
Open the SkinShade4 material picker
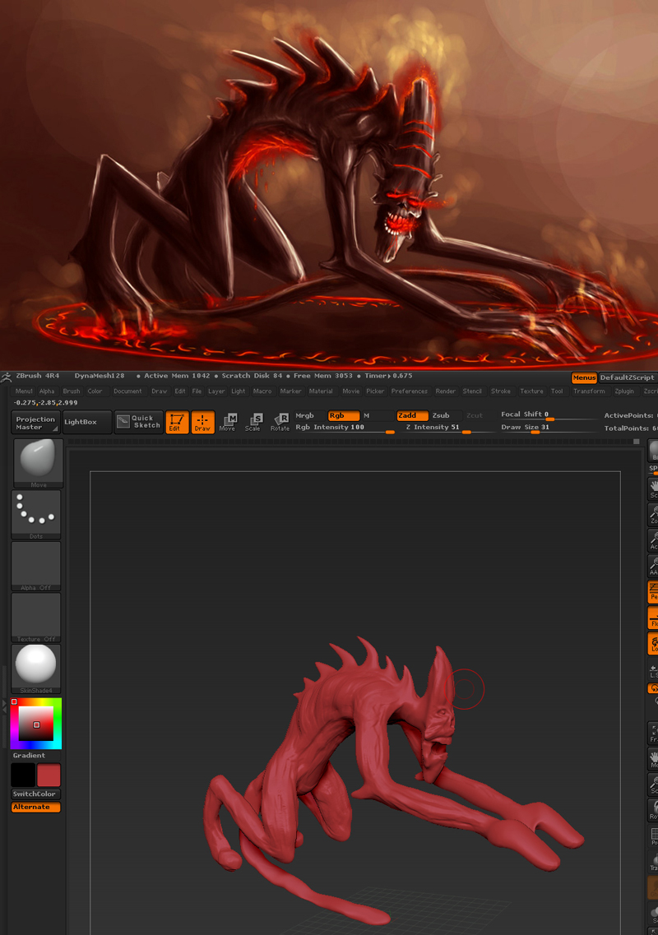(x=36, y=665)
